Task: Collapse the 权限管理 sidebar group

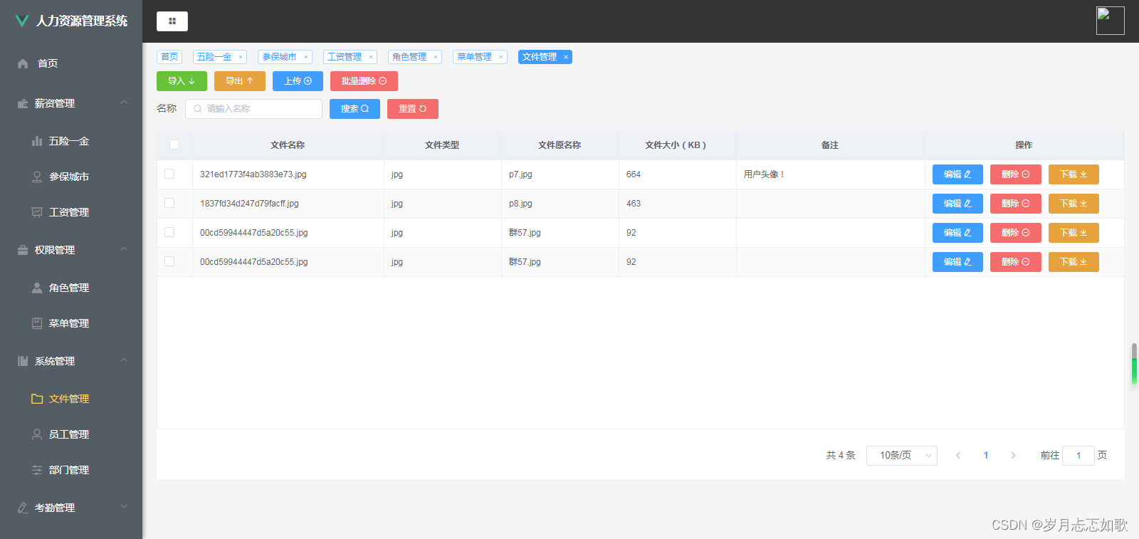Action: (x=71, y=250)
